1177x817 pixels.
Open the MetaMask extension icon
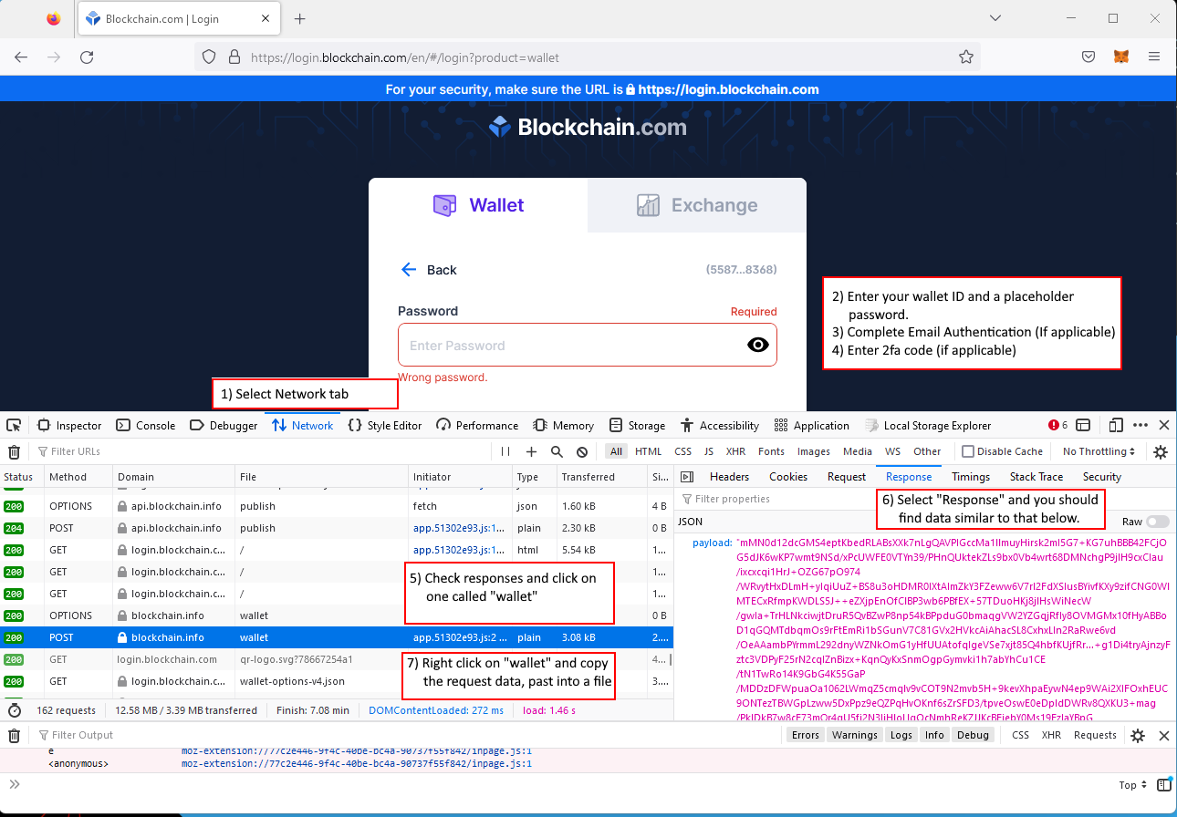click(x=1121, y=56)
